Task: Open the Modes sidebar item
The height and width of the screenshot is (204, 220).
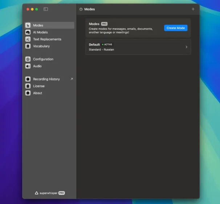Action: (x=49, y=25)
